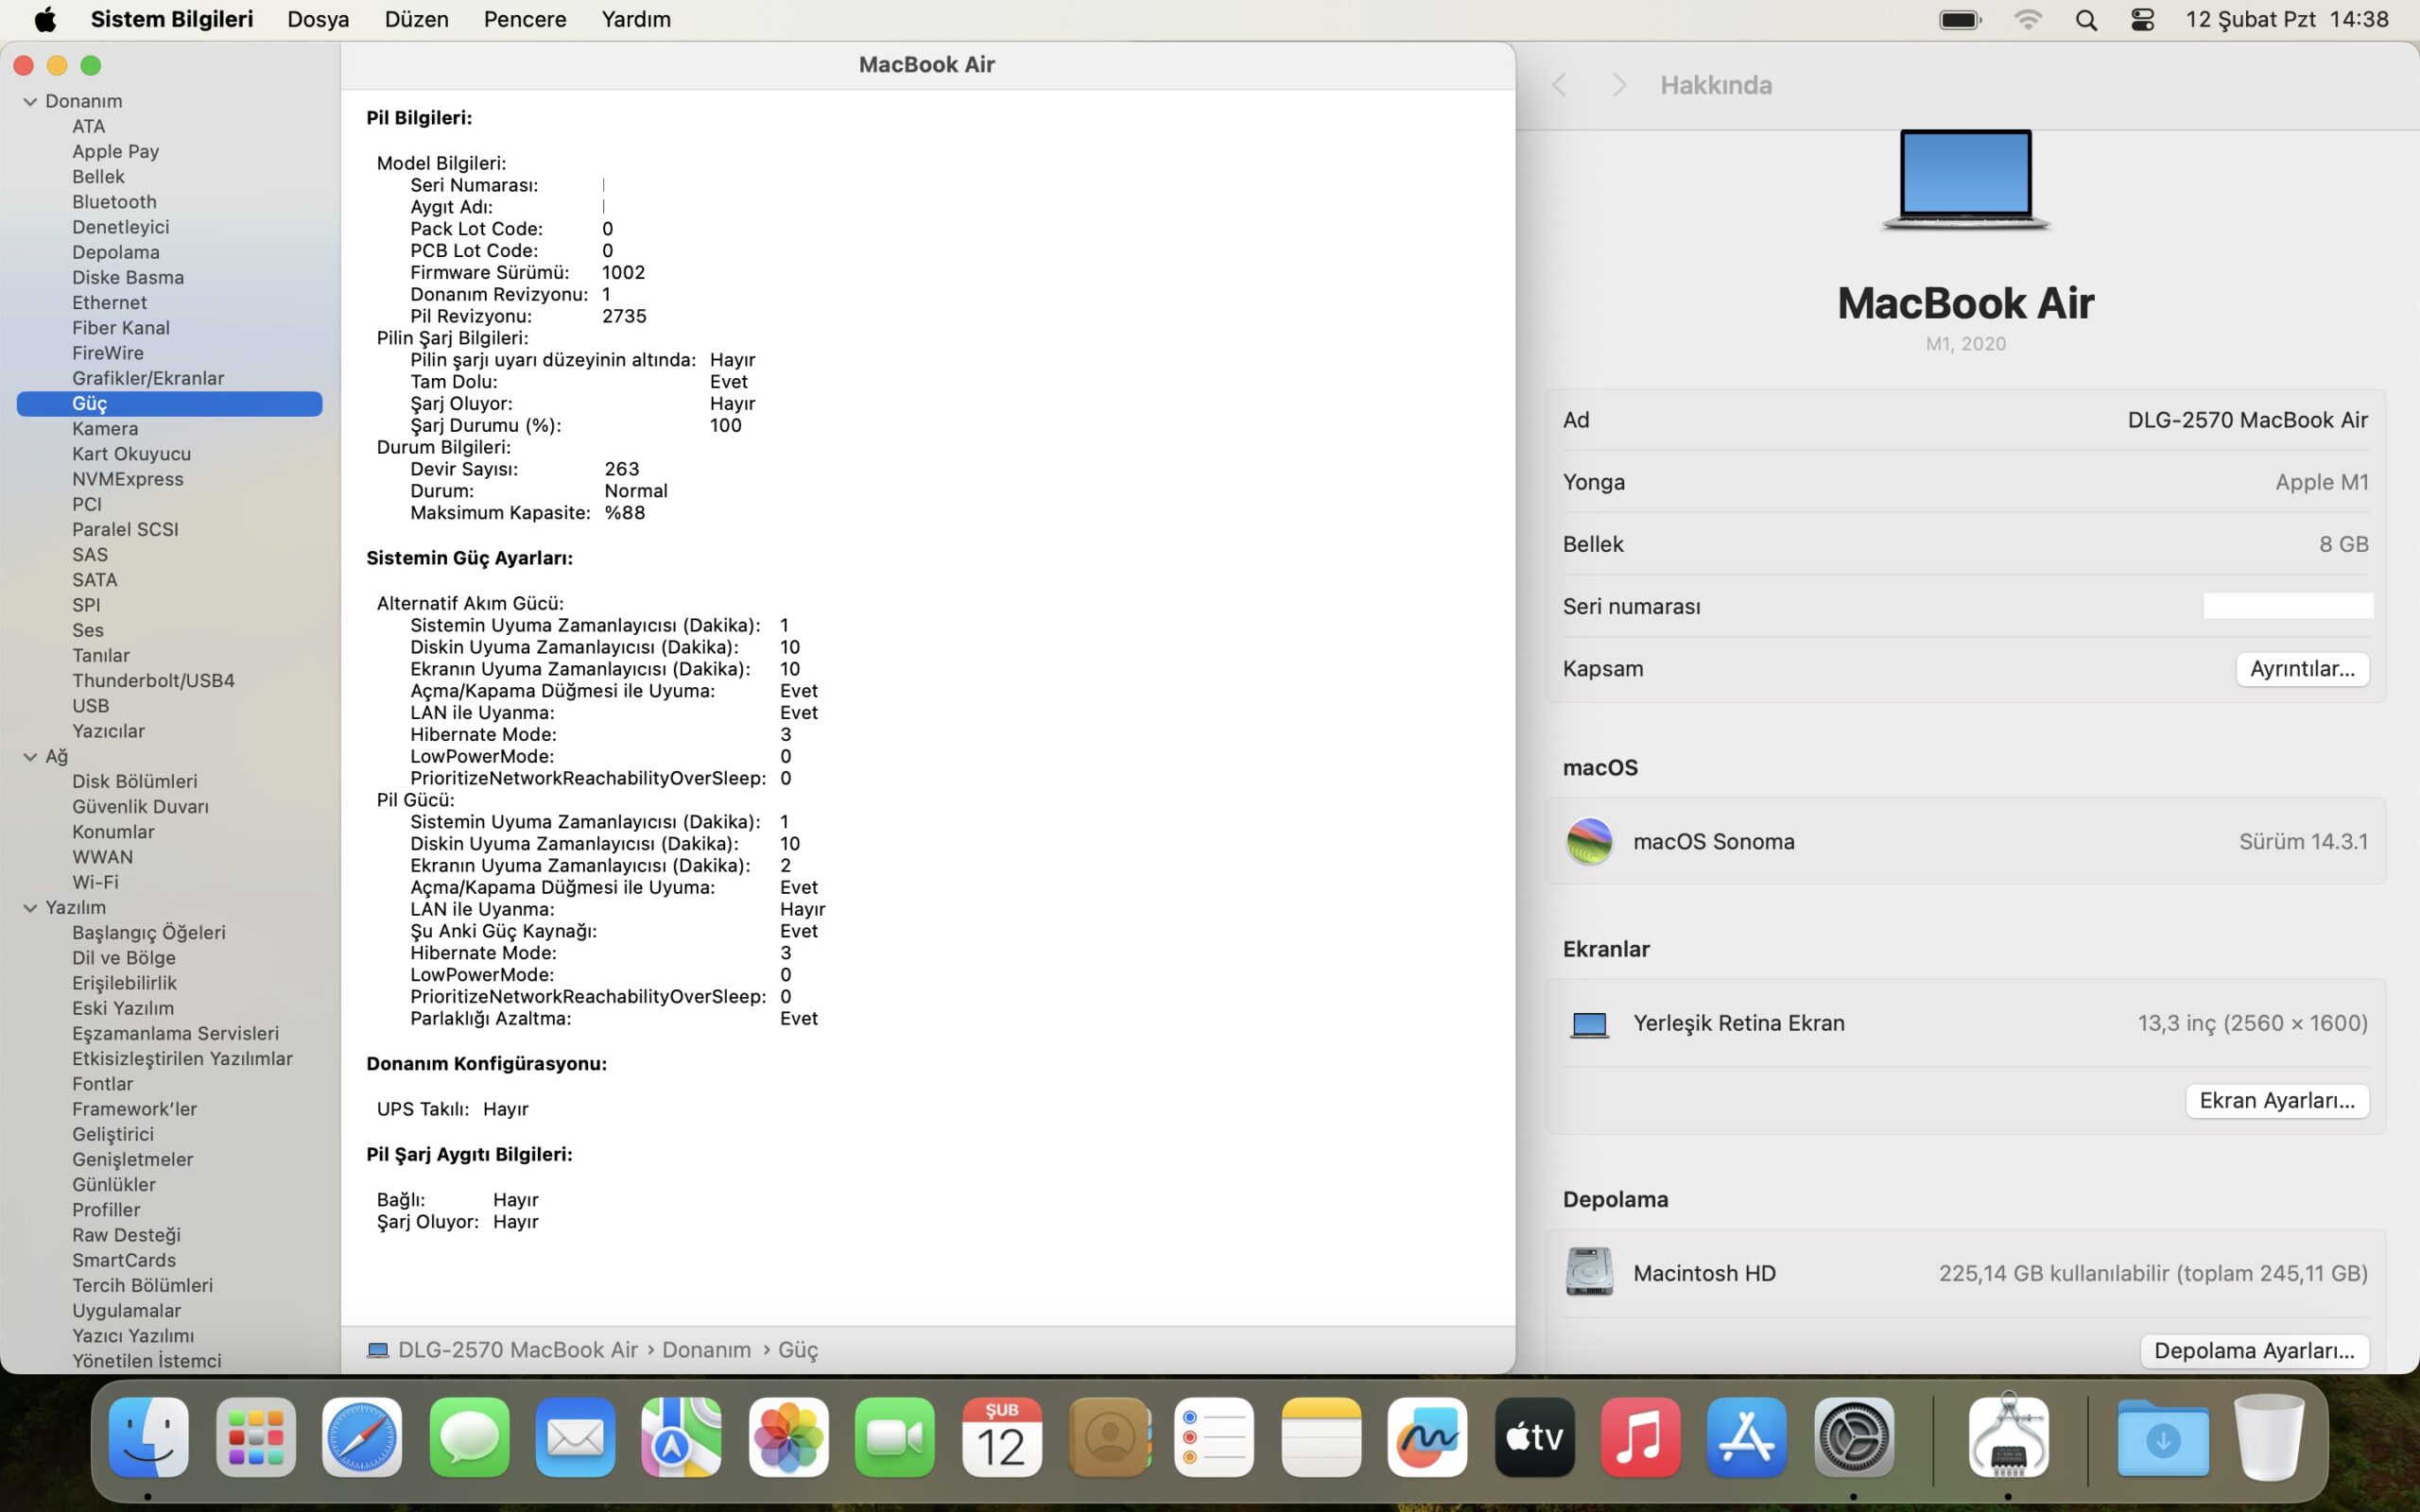
Task: Open the Sistem Bilgileri menu
Action: click(x=171, y=19)
